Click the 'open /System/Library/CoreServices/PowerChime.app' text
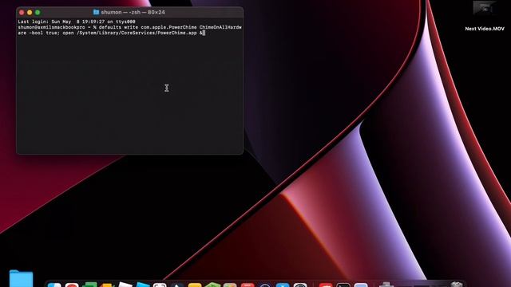The height and width of the screenshot is (287, 511). (129, 33)
